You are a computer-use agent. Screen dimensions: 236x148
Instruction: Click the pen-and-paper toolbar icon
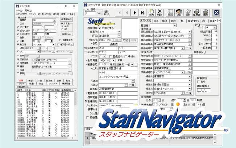pos(188,13)
